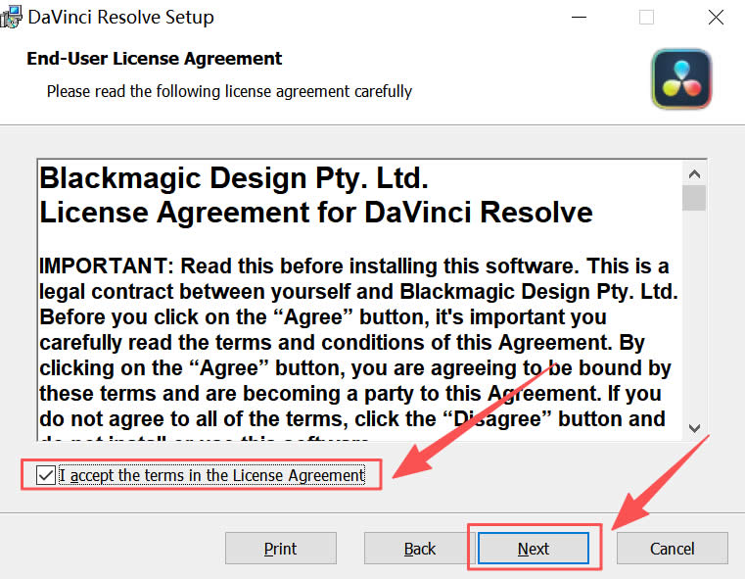Click the 'Blackmagic Design Pty. Ltd.' title text
This screenshot has height=579, width=745.
(234, 177)
